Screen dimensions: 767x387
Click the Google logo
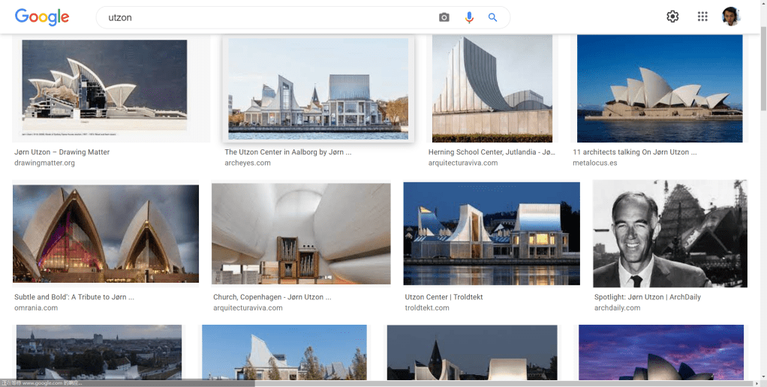point(42,17)
